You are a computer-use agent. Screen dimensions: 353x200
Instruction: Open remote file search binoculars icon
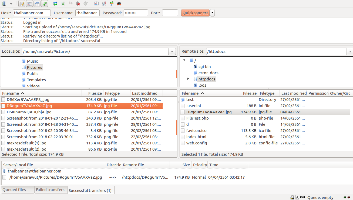tap(119, 4)
